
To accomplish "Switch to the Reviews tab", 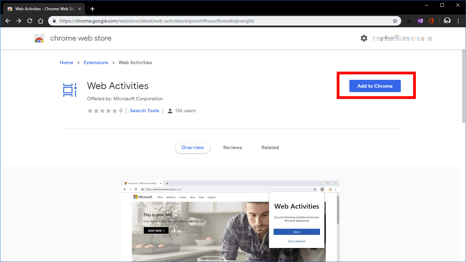I will pyautogui.click(x=233, y=148).
